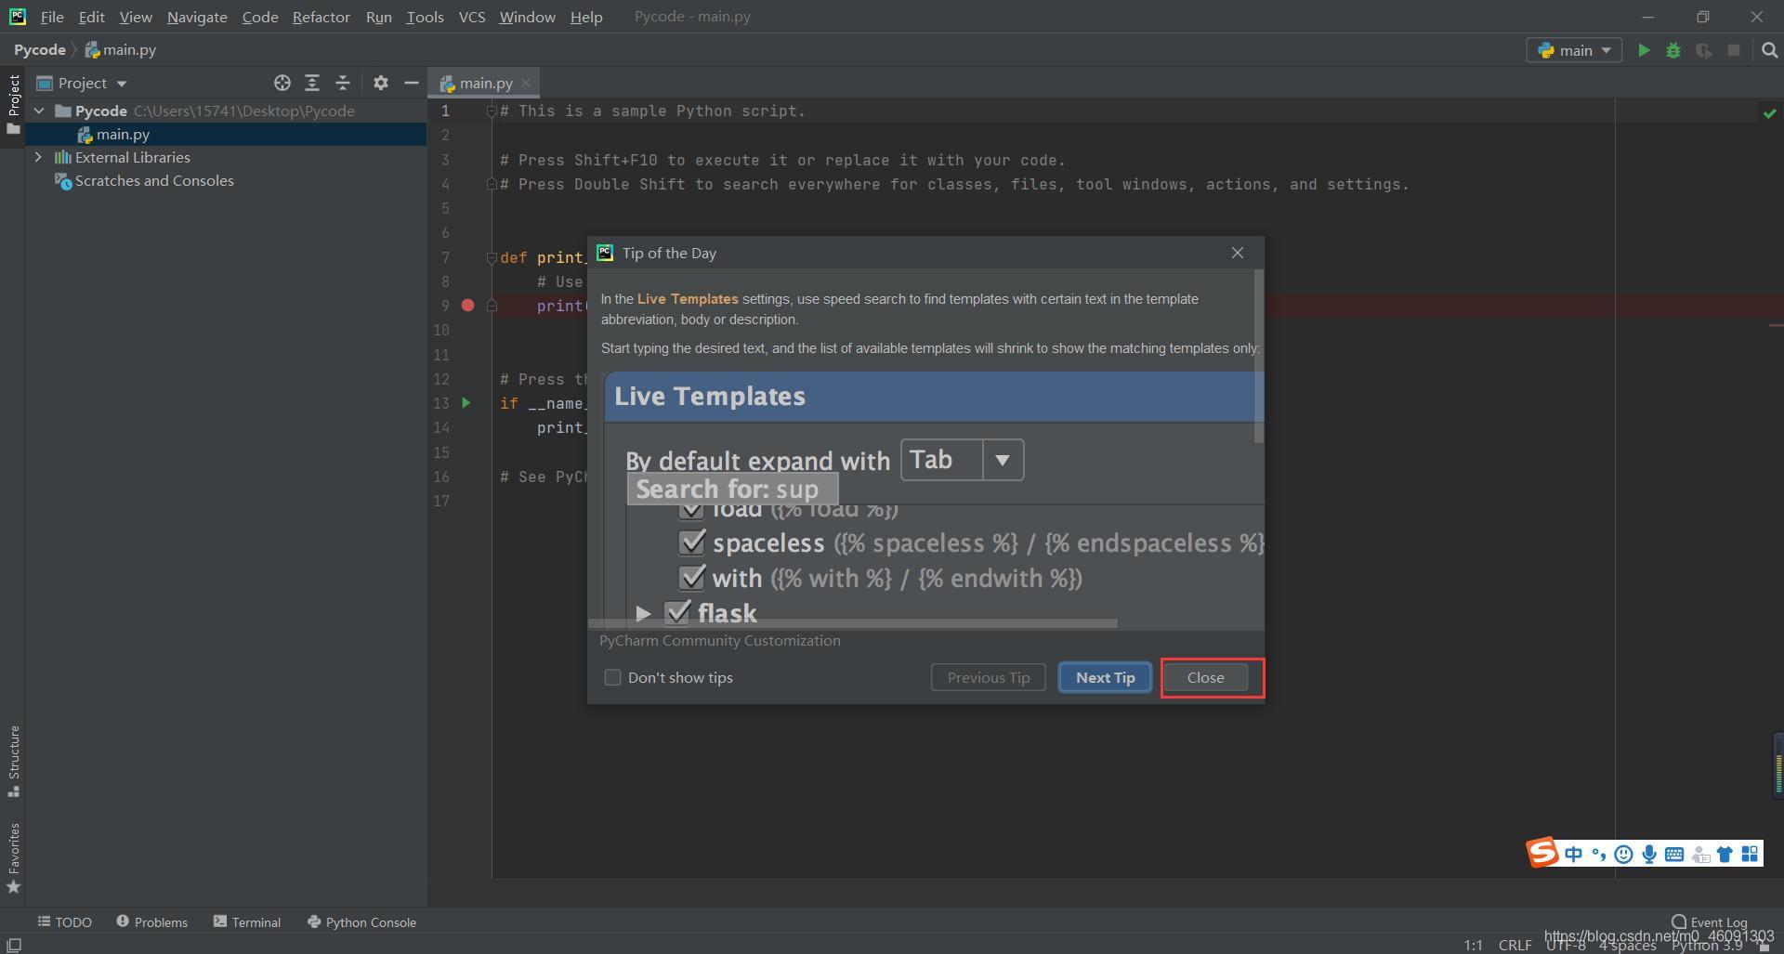
Task: Open the Favorites tool window
Action: pos(14,857)
